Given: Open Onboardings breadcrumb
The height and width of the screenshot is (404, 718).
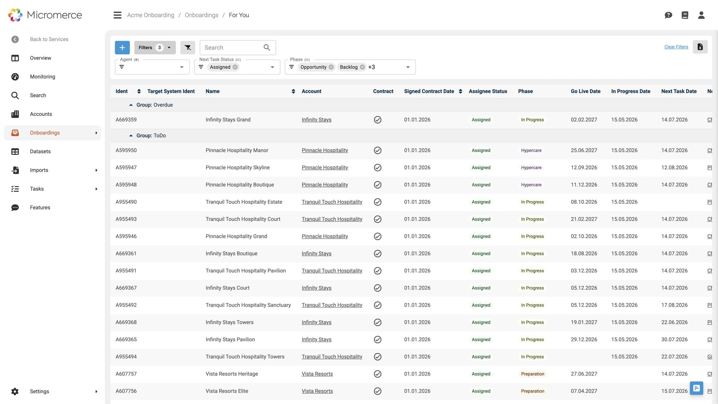Looking at the screenshot, I should click(x=202, y=15).
